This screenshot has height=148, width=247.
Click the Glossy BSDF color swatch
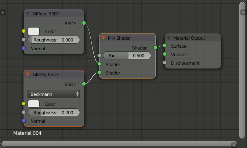click(x=34, y=104)
